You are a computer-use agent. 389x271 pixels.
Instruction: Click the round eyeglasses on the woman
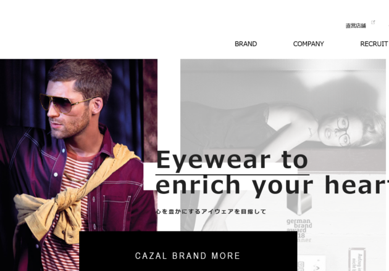point(343,131)
